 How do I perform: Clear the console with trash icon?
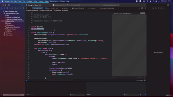pos(141,95)
